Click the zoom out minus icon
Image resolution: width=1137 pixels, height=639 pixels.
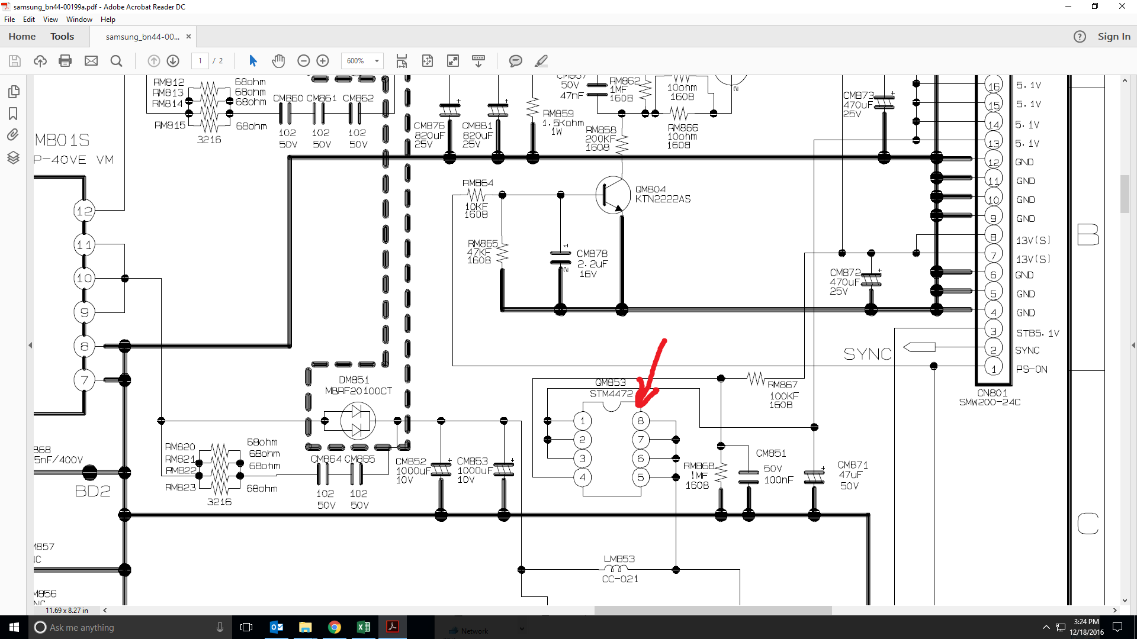(x=303, y=61)
